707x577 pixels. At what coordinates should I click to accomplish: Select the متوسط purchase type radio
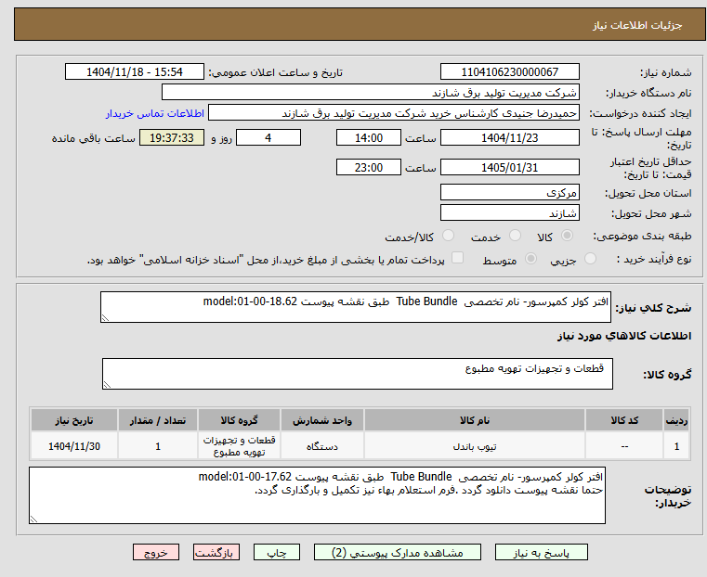tap(531, 259)
